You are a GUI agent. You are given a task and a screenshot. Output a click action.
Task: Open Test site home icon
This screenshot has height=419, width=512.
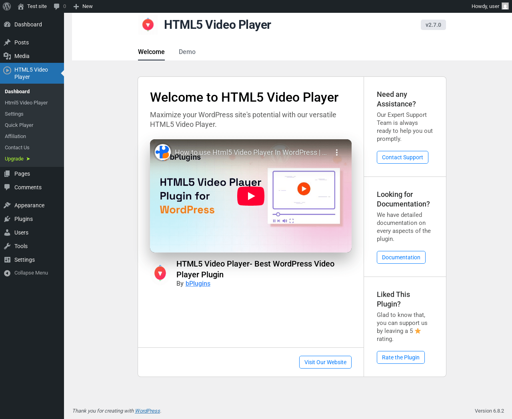pyautogui.click(x=21, y=6)
